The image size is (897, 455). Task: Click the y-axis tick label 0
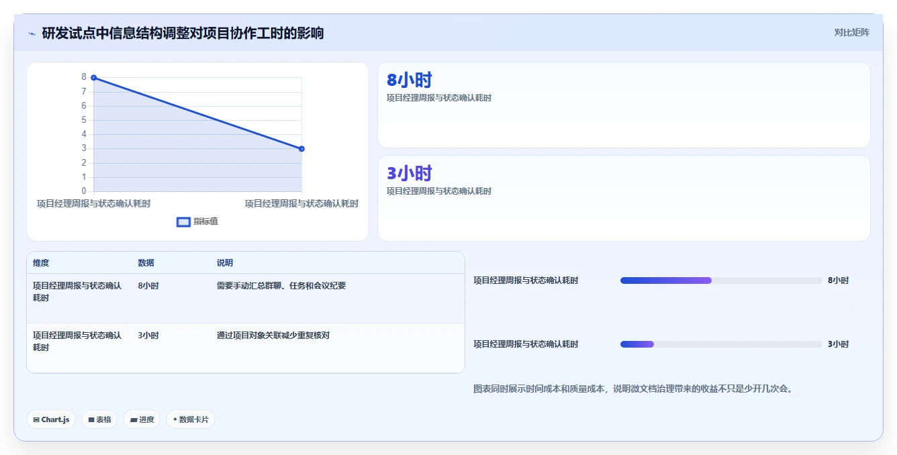tap(84, 191)
